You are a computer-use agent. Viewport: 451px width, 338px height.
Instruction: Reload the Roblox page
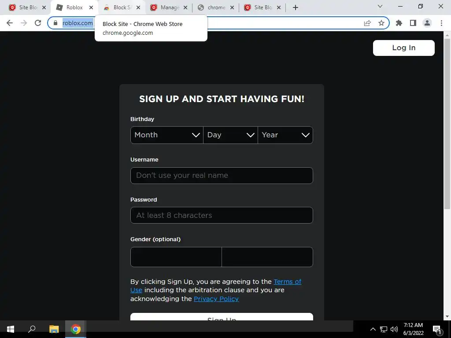(38, 23)
